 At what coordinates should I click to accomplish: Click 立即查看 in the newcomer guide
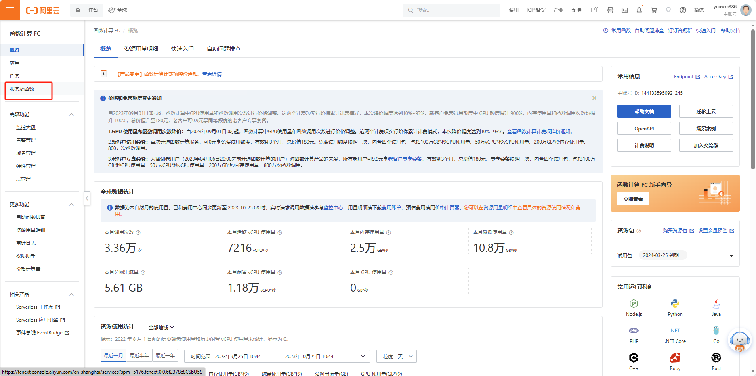click(x=633, y=199)
